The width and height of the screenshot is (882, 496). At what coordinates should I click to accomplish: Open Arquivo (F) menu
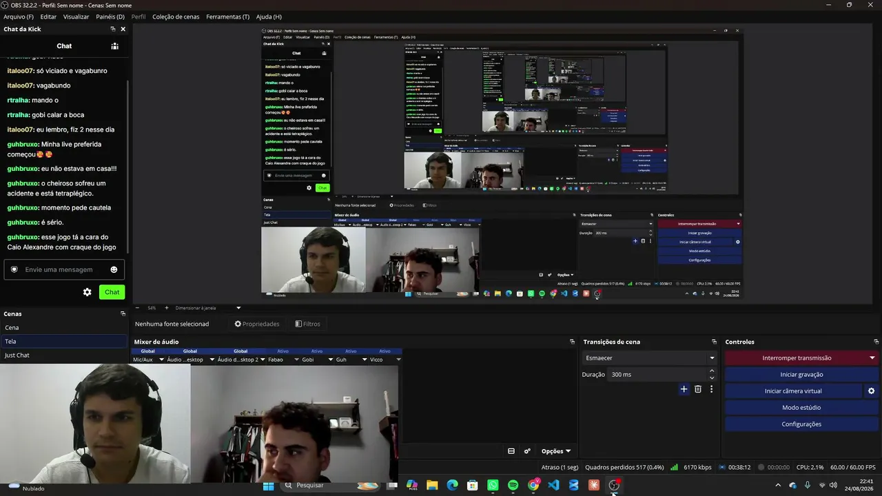coord(19,17)
